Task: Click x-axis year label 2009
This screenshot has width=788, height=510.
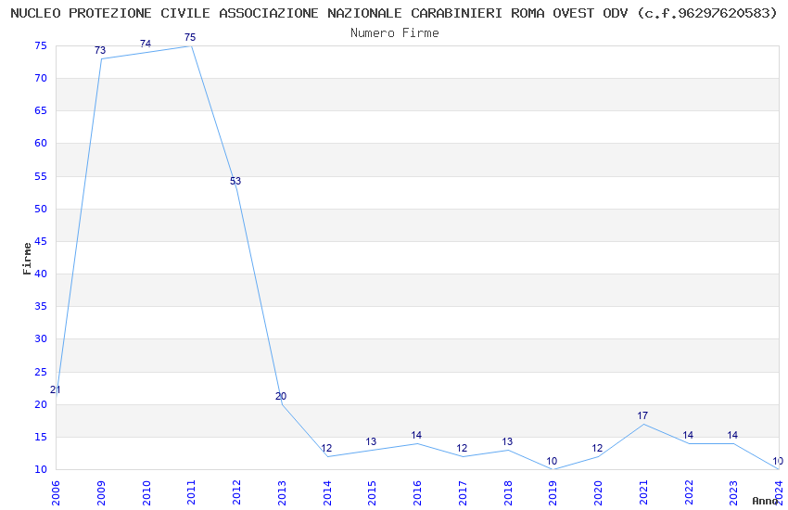Action: [x=101, y=492]
